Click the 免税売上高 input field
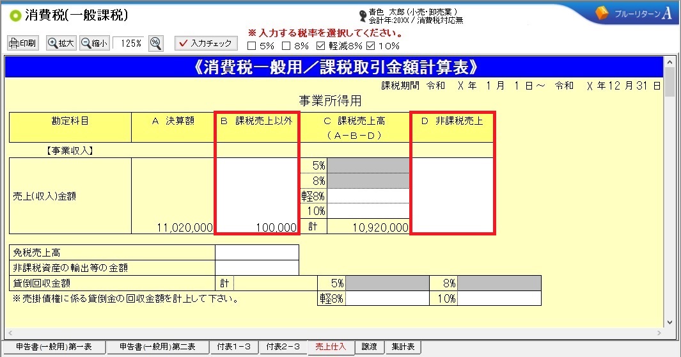The height and width of the screenshot is (357, 681). click(x=257, y=252)
